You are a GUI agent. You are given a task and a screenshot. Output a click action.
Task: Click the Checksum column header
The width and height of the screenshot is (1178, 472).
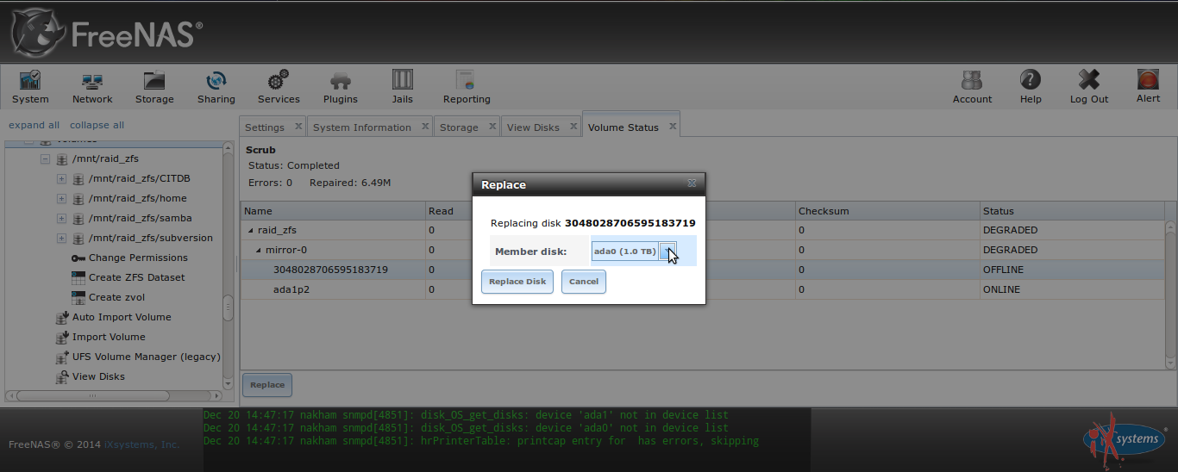coord(887,211)
